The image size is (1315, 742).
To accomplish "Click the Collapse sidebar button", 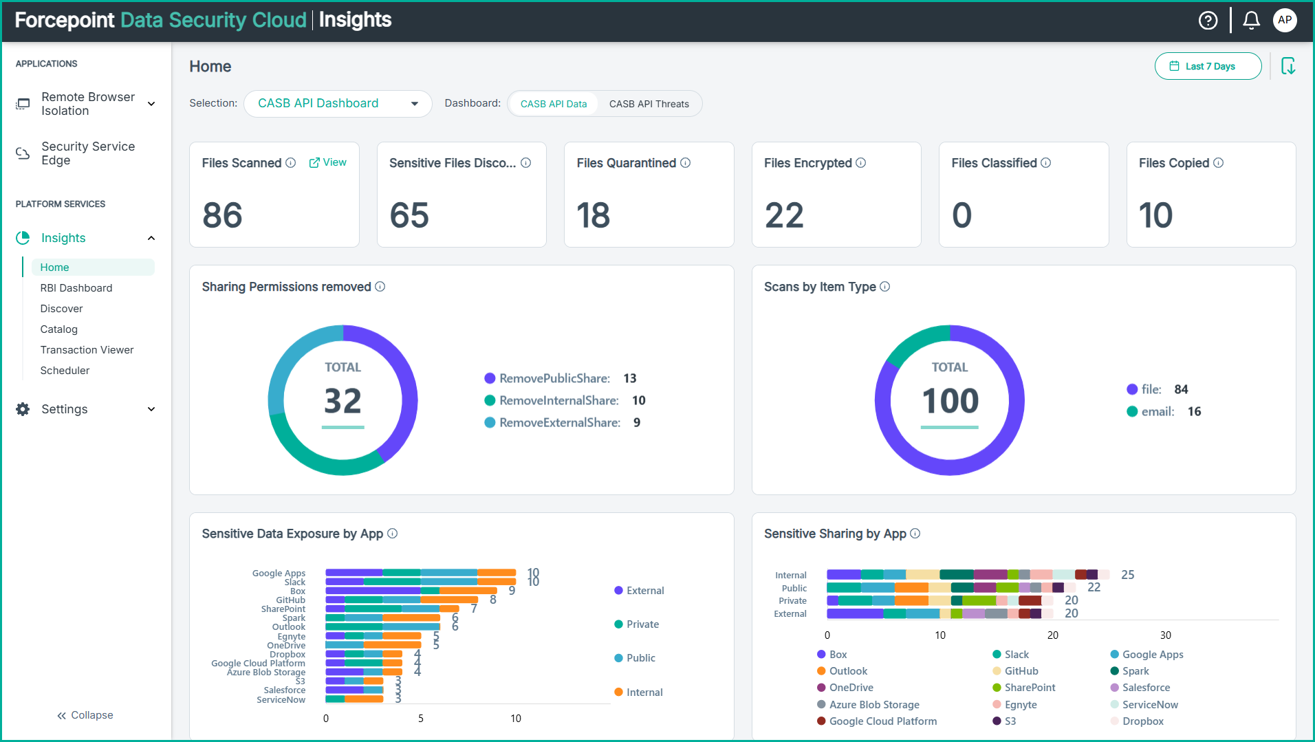I will coord(85,715).
